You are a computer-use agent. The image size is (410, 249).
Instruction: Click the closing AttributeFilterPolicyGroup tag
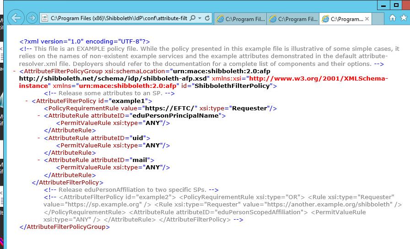coord(65,227)
